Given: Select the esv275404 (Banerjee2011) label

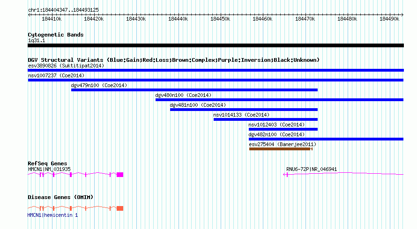Looking at the screenshot, I should pos(283,144).
